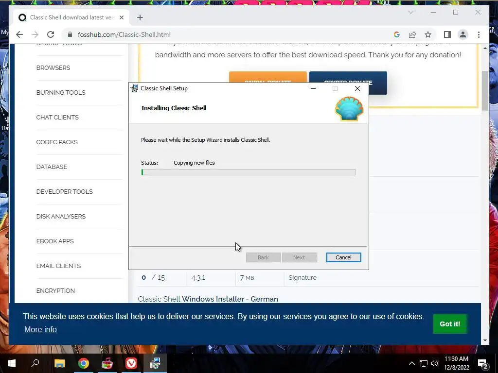Close the Classic Shell Setup dialog
The image size is (498, 373).
357,88
